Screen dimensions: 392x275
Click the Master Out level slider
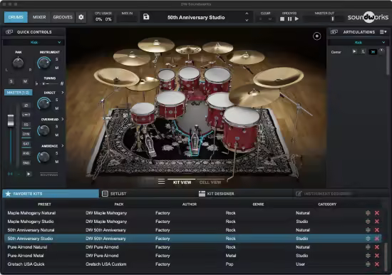tap(324, 19)
